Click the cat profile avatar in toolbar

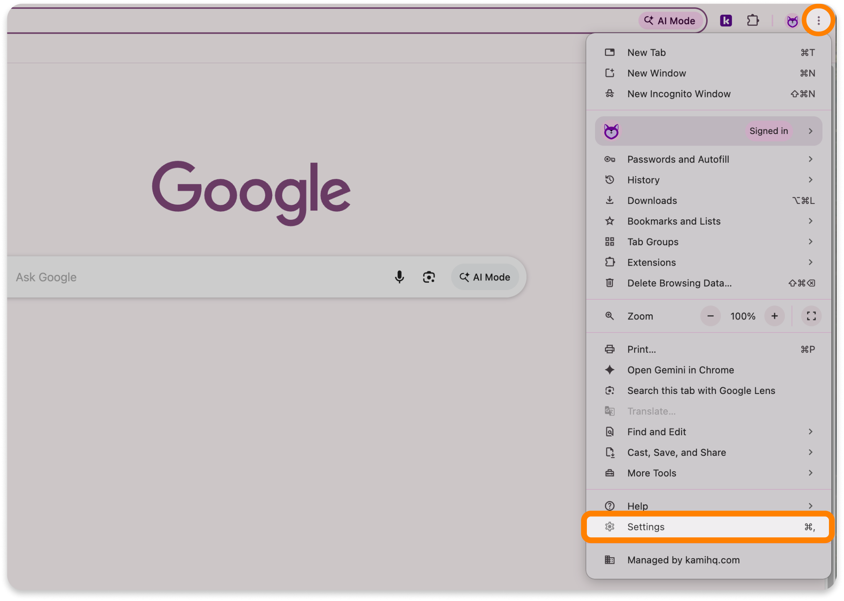click(x=792, y=21)
